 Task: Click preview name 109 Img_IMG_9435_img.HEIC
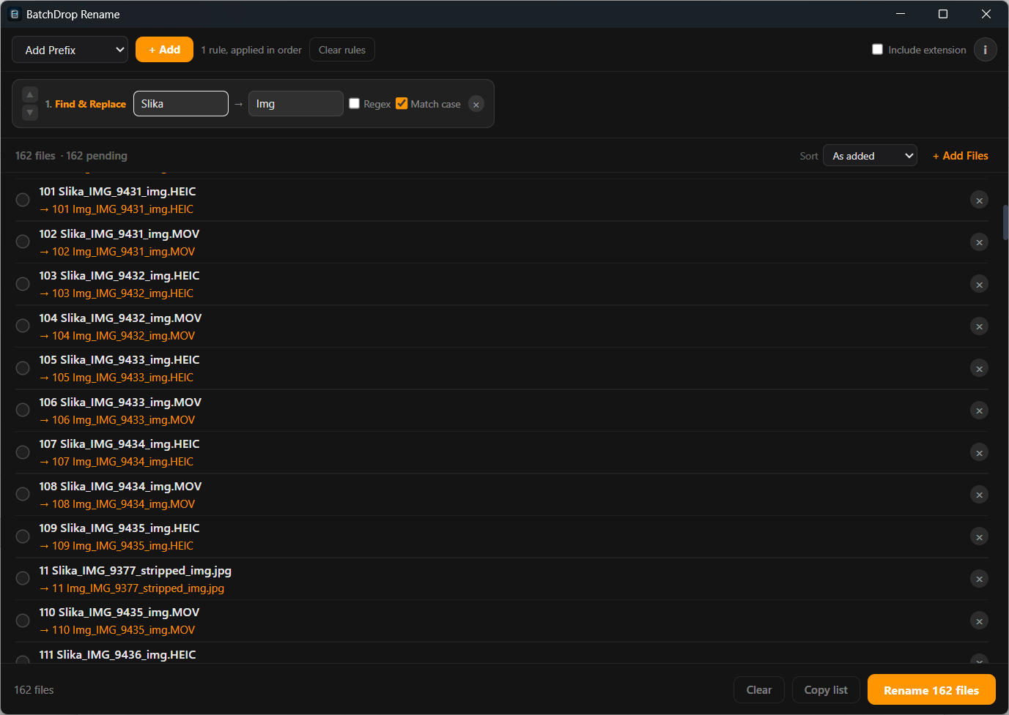tap(122, 546)
